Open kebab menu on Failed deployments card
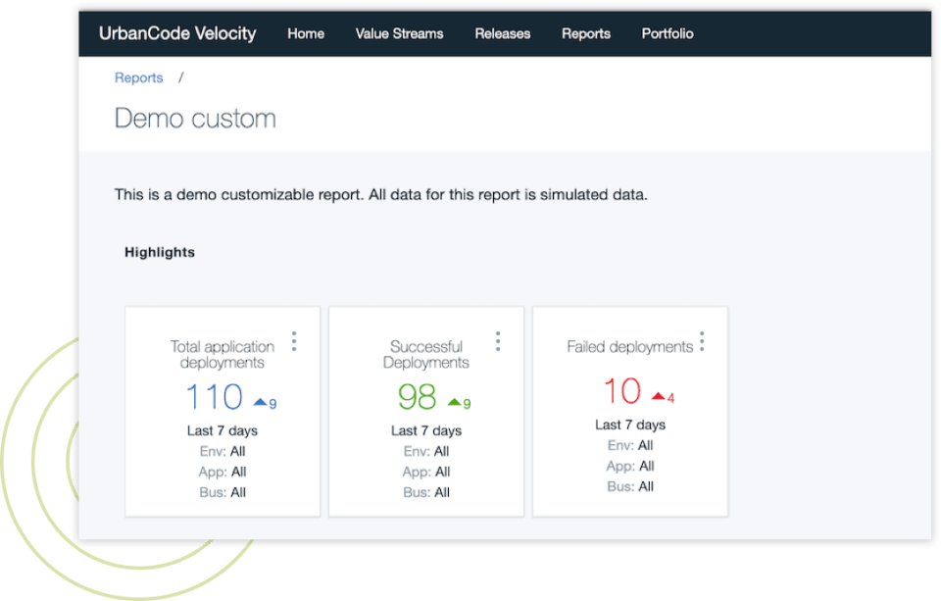 point(702,341)
